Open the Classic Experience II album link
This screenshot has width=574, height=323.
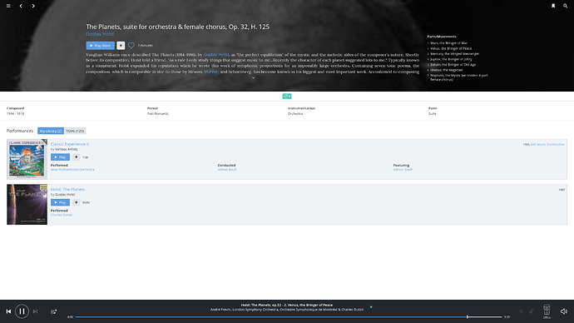[x=70, y=144]
